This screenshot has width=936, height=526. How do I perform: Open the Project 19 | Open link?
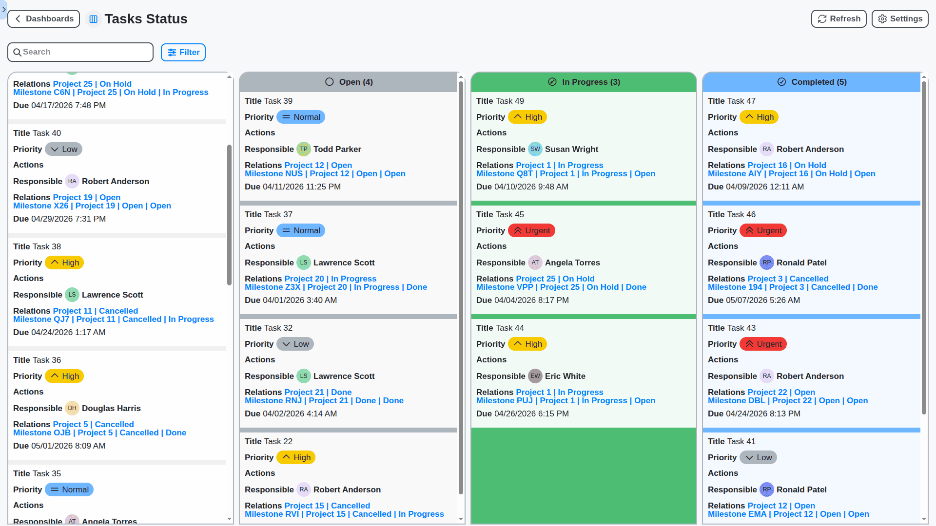coord(87,197)
